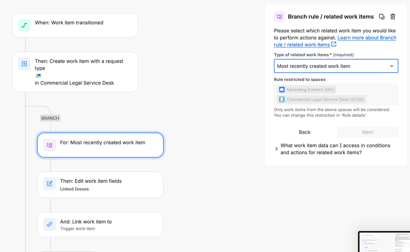410x252 pixels.
Task: Click the Marketing Content (MC) space tag
Action: pos(307,89)
